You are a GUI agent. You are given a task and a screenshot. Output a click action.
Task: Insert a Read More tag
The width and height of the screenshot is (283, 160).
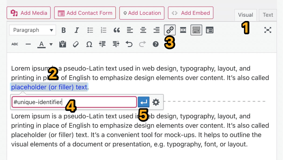pyautogui.click(x=183, y=30)
